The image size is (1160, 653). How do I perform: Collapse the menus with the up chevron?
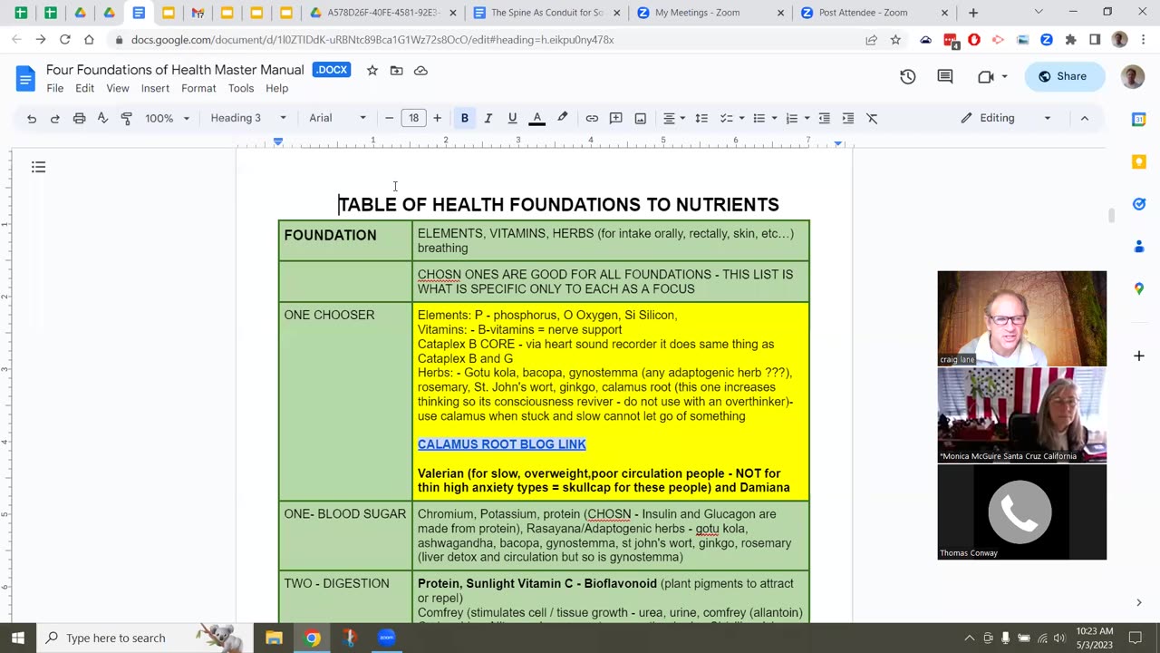click(1084, 118)
